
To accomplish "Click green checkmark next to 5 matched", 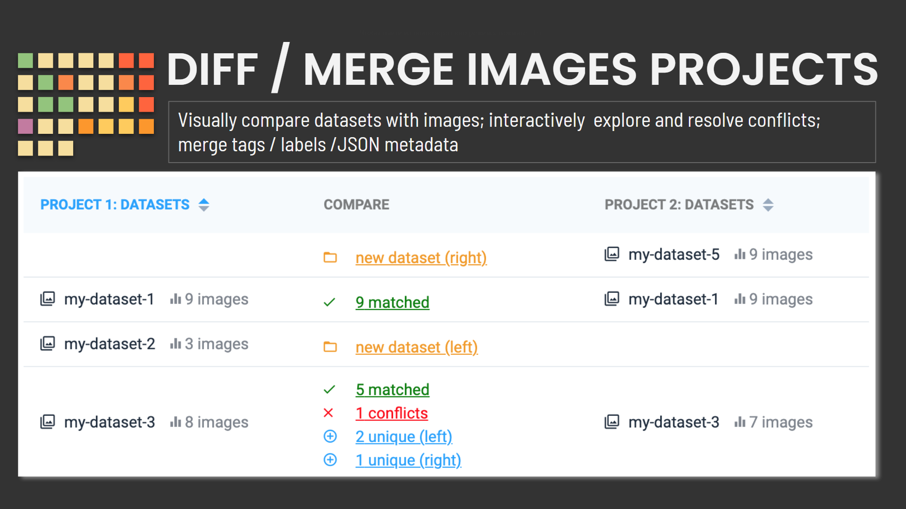I will pyautogui.click(x=329, y=389).
